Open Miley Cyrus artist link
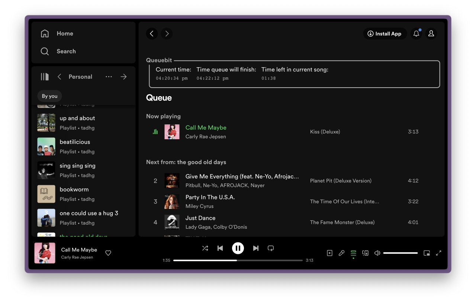This screenshot has width=476, height=297. [199, 206]
